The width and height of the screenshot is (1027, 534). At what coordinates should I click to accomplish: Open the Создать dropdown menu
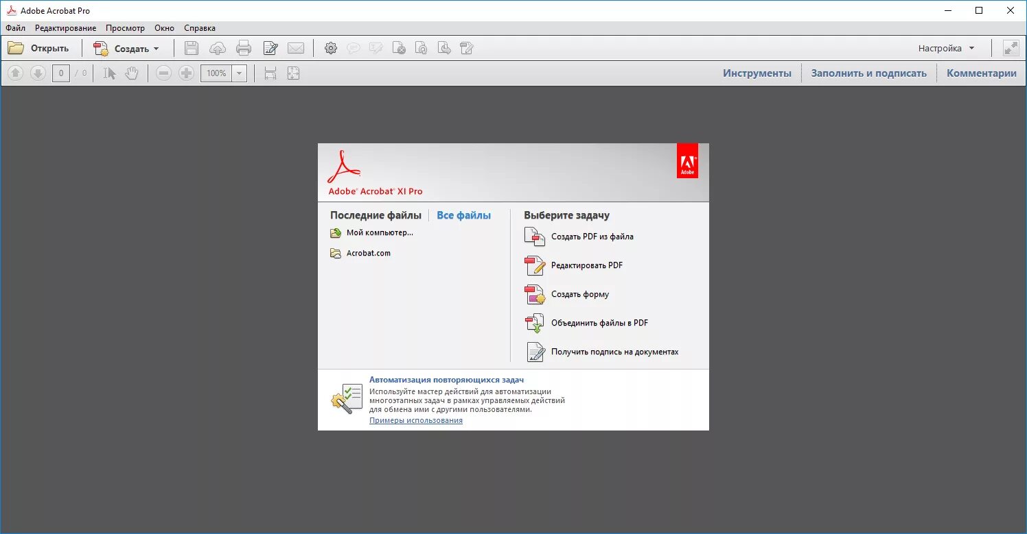[x=126, y=48]
